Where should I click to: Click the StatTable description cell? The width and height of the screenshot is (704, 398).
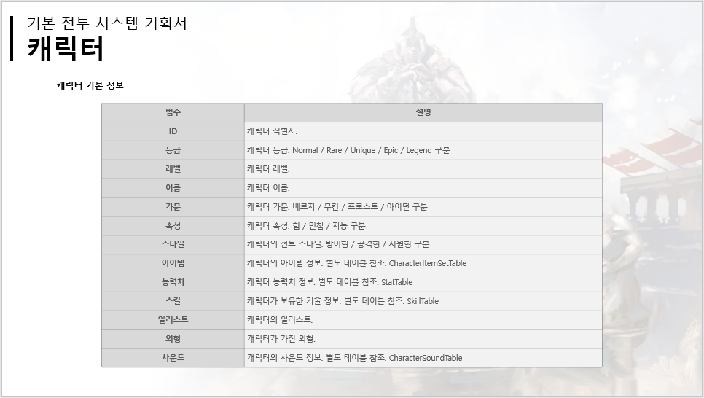click(423, 282)
